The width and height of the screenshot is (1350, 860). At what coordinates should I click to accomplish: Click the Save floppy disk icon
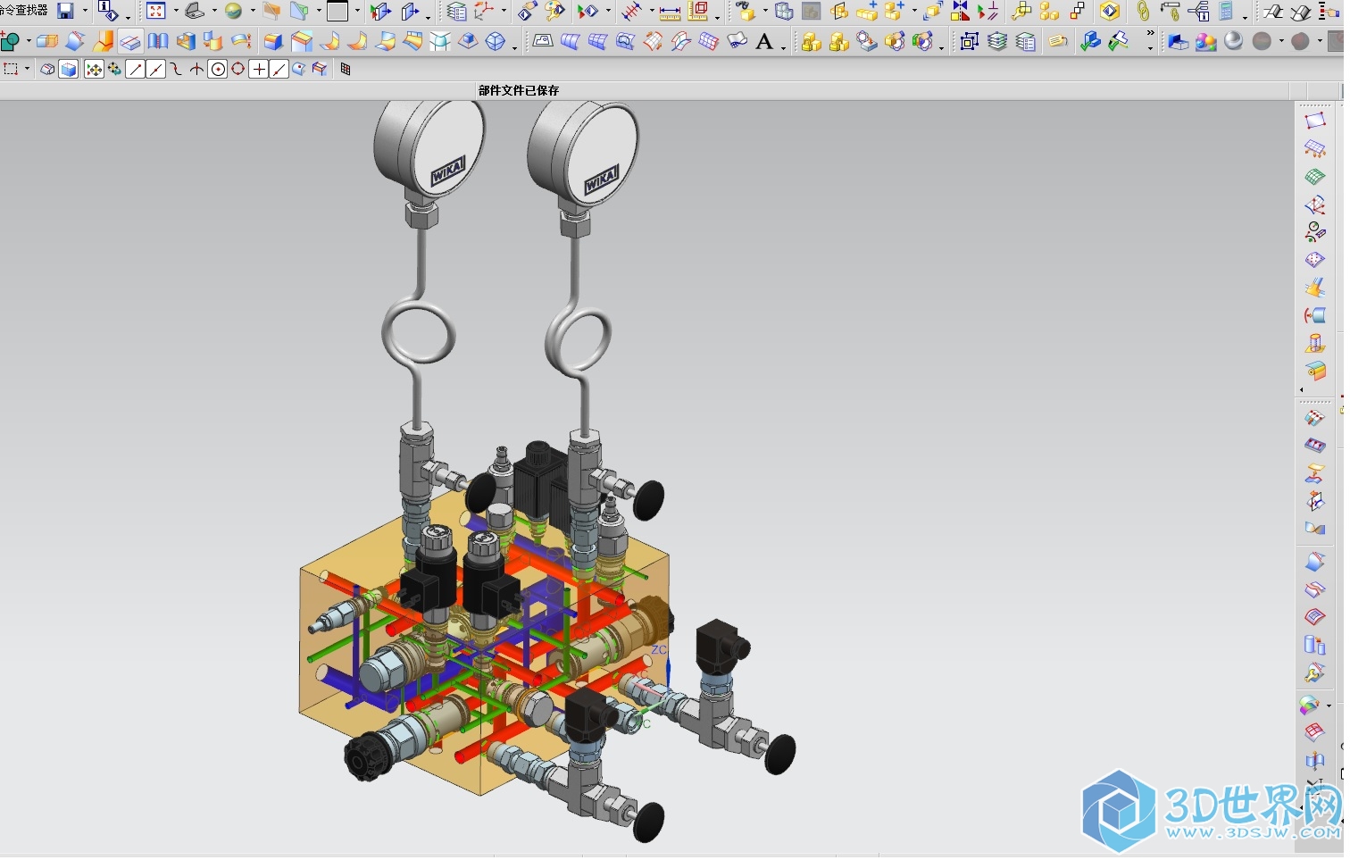[65, 11]
